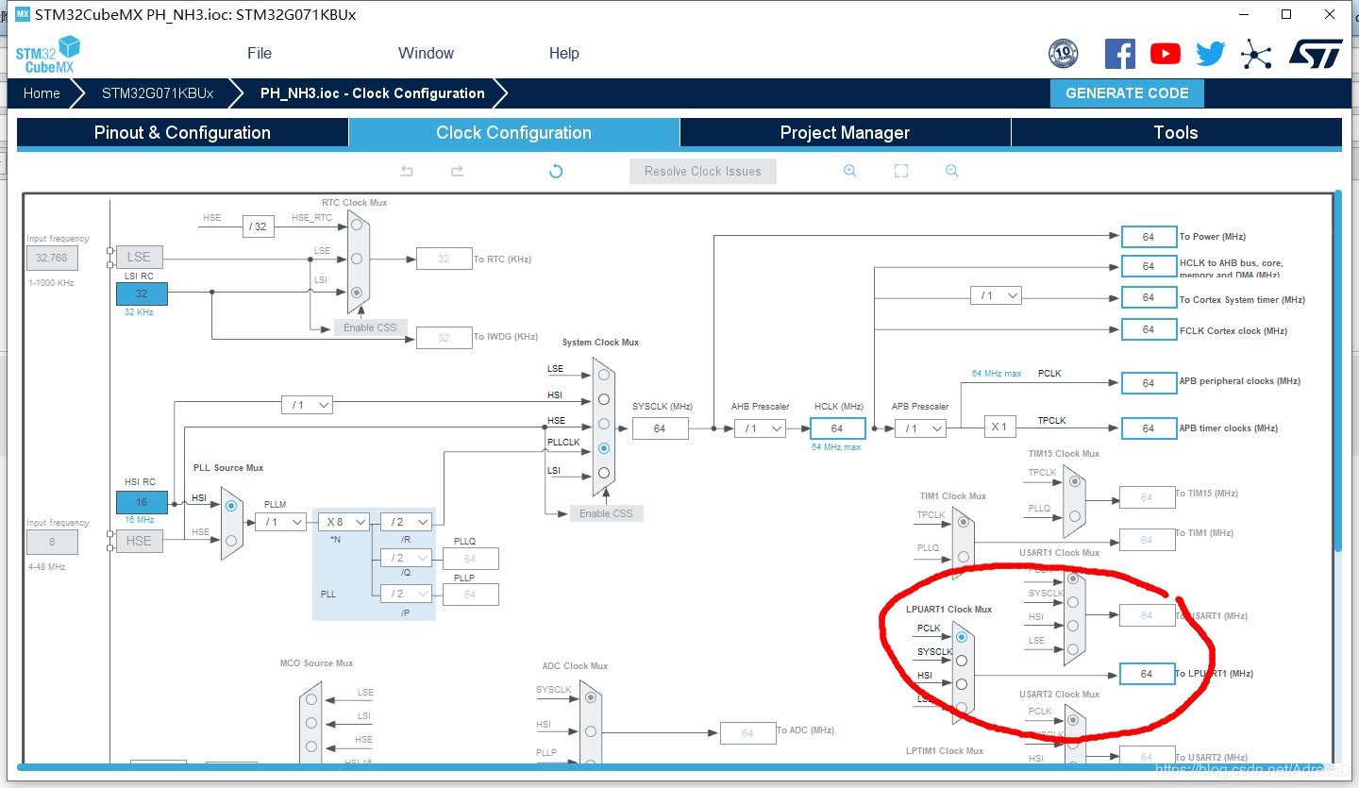Click the refresh clock tree icon

(x=556, y=171)
